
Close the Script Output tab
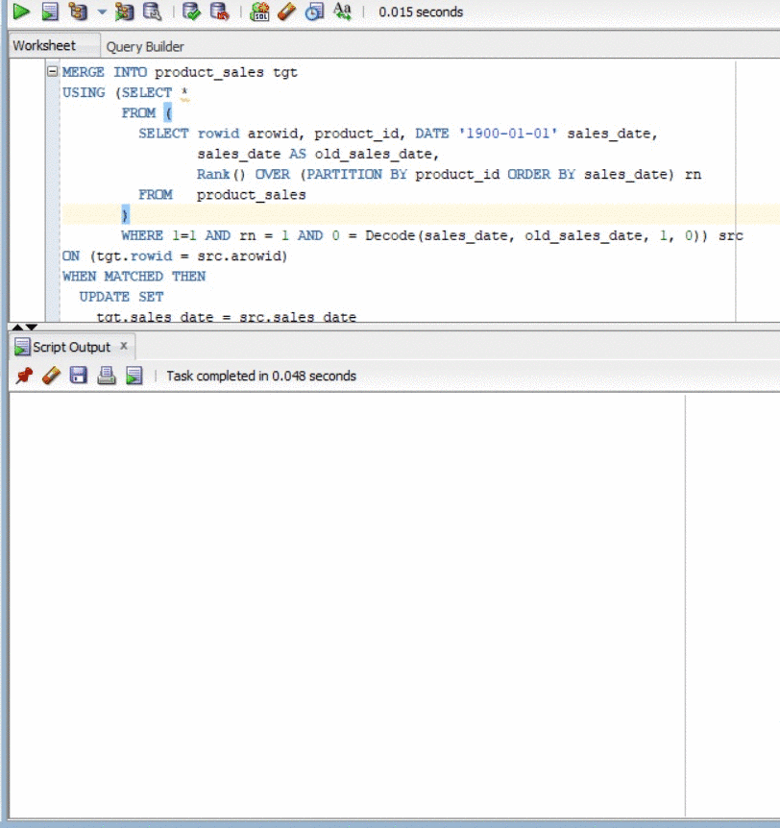tap(124, 346)
